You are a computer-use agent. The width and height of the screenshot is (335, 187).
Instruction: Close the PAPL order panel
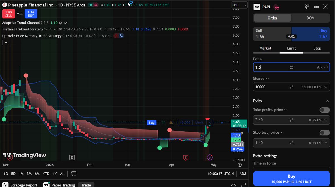click(326, 7)
